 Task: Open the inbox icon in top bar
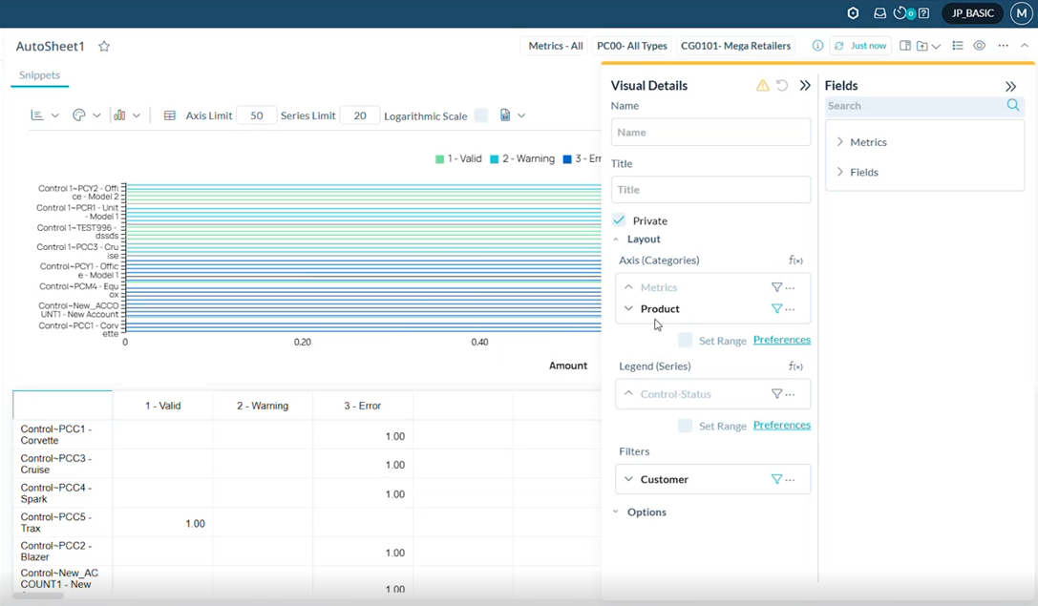[879, 13]
